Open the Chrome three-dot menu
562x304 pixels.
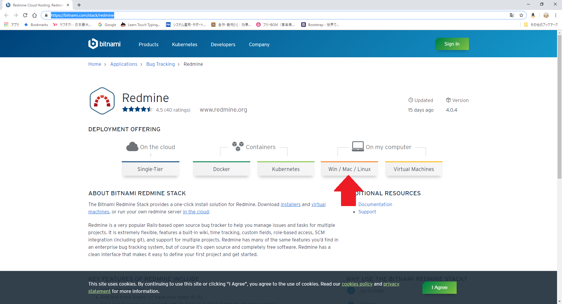tap(556, 15)
